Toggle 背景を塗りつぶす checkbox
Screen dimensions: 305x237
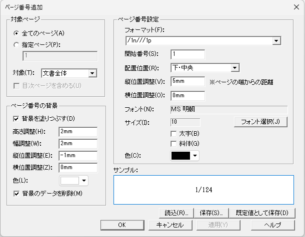16,119
